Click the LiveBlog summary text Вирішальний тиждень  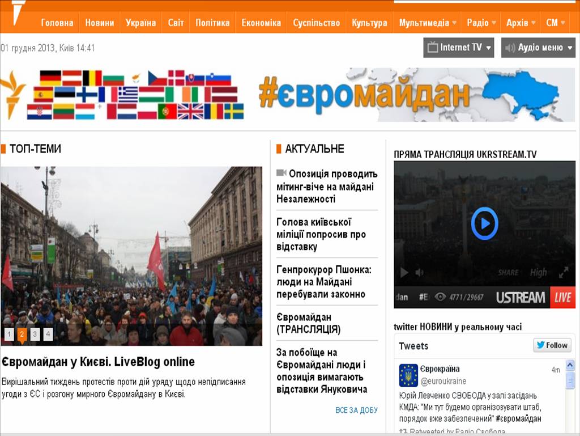[123, 387]
